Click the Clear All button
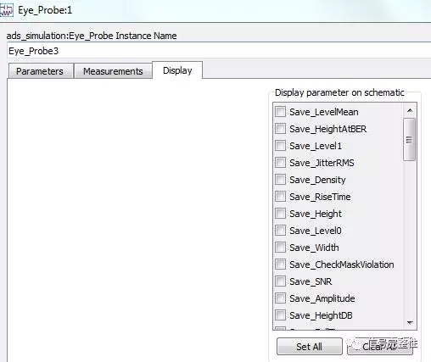 [x=380, y=347]
